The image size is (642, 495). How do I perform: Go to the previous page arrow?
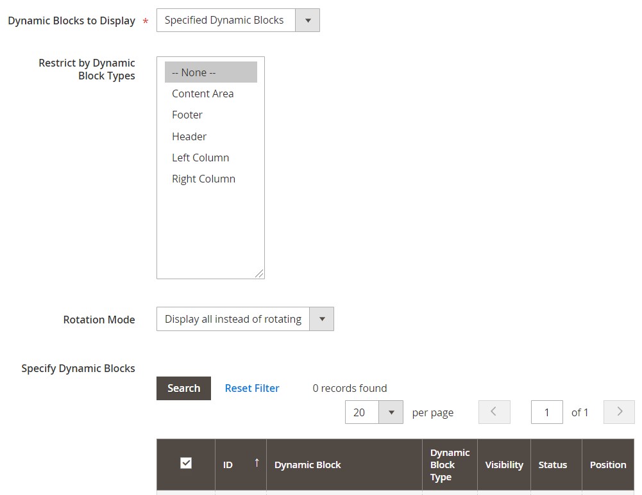[x=494, y=412]
